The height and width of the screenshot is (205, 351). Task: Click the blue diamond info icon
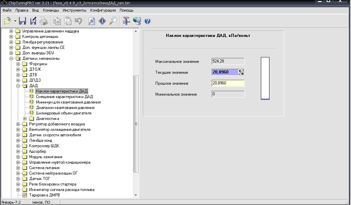[x=102, y=21]
